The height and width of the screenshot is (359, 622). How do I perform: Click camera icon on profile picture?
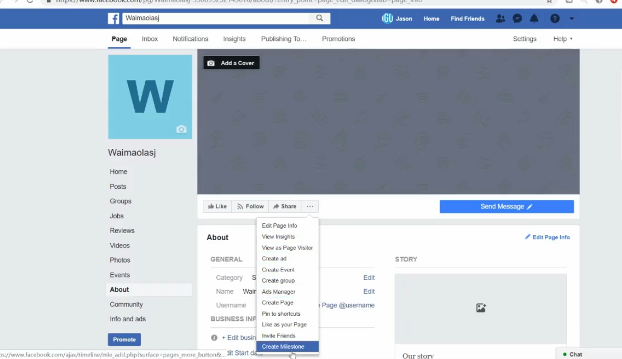(181, 130)
